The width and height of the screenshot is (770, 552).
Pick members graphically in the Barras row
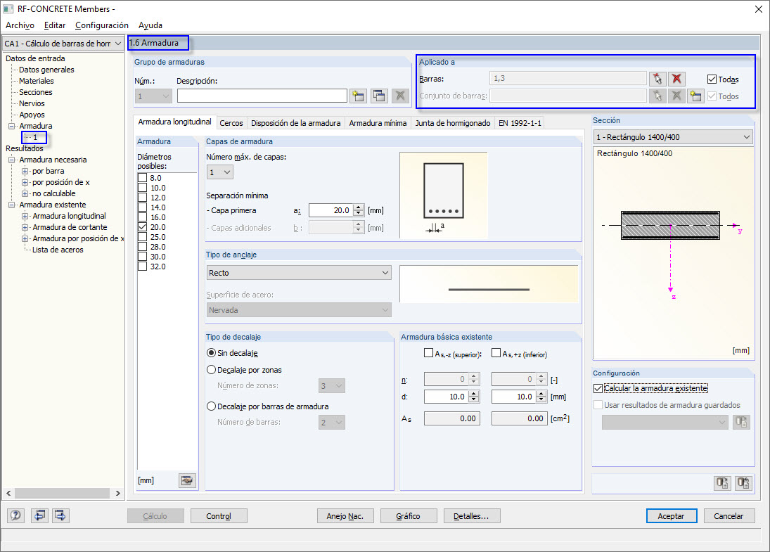click(x=657, y=79)
